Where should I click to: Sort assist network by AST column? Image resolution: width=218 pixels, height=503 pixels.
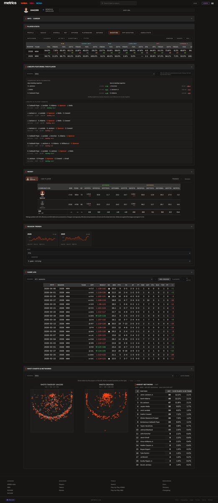coord(169,391)
